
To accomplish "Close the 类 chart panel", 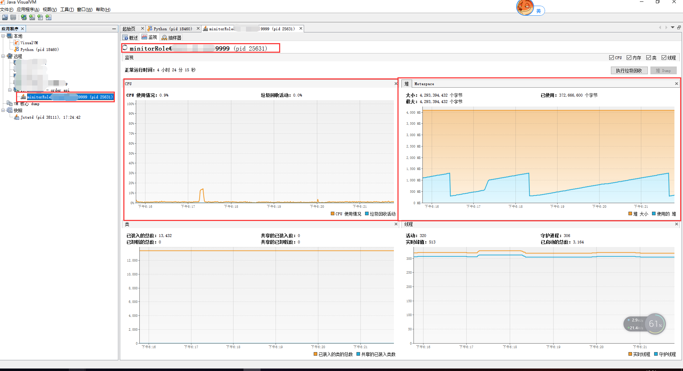I will (x=396, y=224).
